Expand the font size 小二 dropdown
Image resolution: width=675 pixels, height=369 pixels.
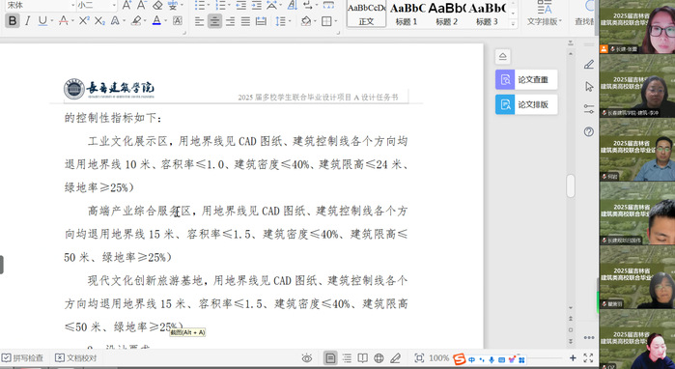click(x=114, y=6)
